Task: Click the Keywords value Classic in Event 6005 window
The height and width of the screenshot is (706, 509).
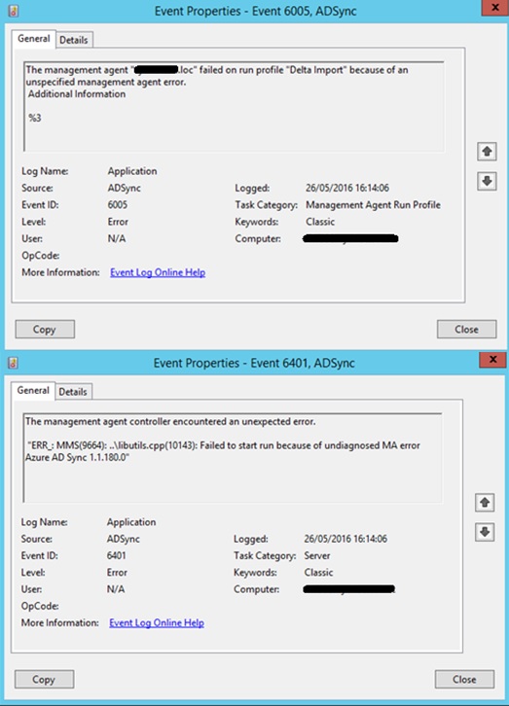Action: [320, 222]
